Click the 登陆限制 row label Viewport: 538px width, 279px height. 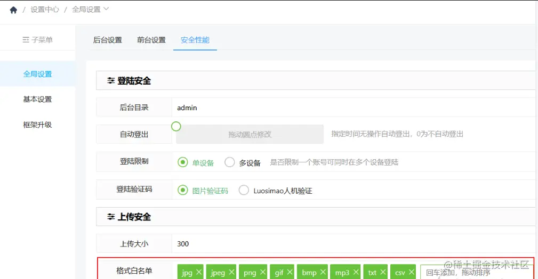pos(134,161)
